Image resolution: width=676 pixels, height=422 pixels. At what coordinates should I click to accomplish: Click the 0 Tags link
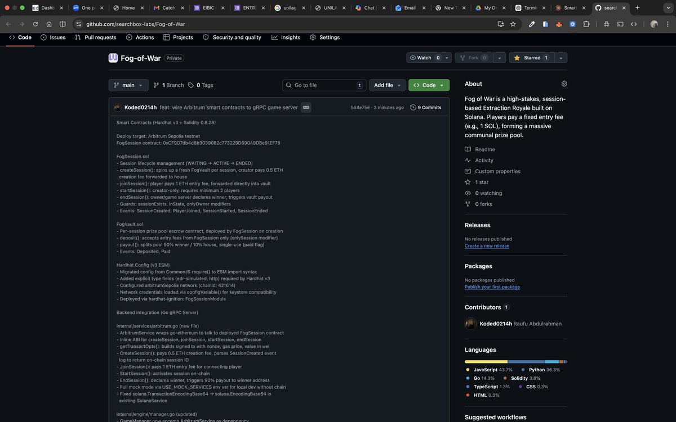pos(201,86)
